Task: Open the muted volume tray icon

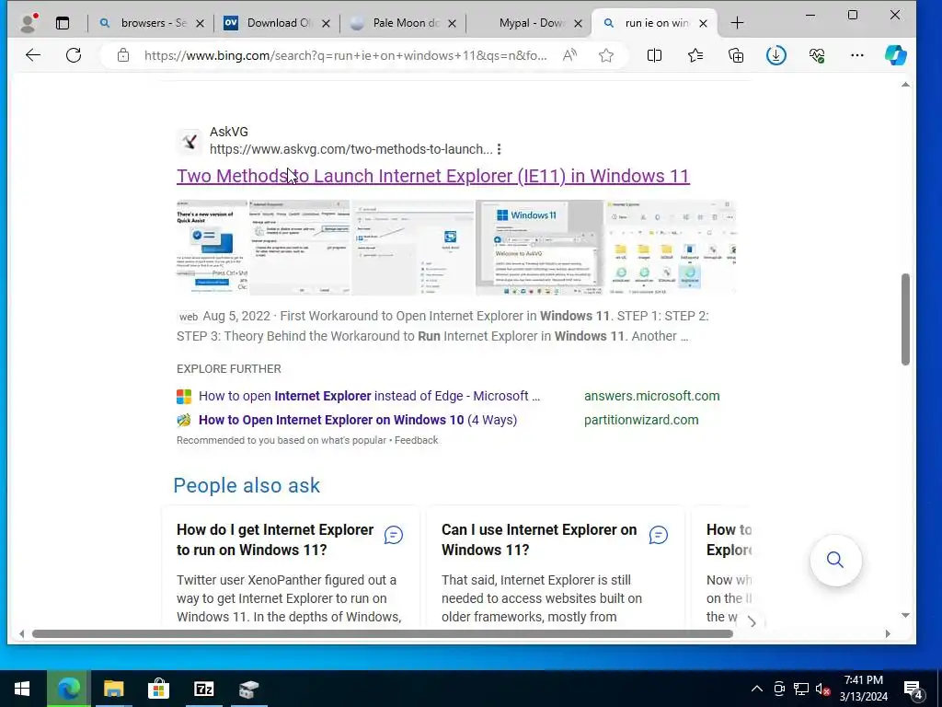Action: [822, 689]
